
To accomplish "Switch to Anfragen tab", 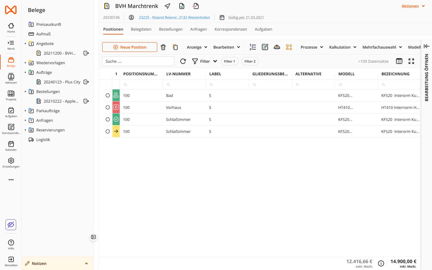I will (198, 29).
